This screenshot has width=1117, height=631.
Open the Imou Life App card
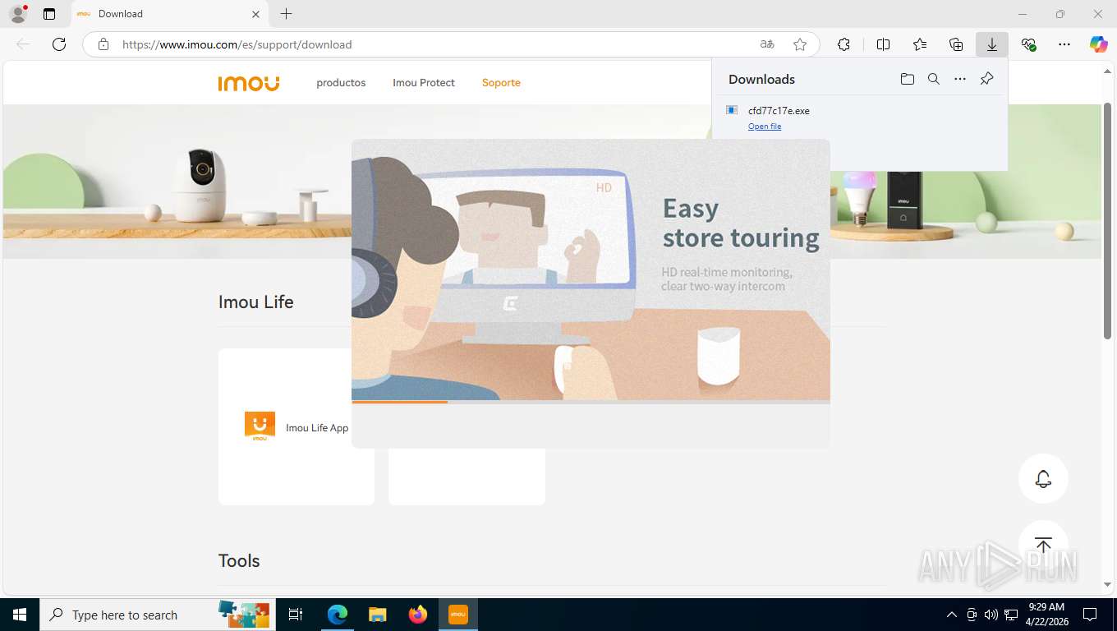[x=296, y=426]
